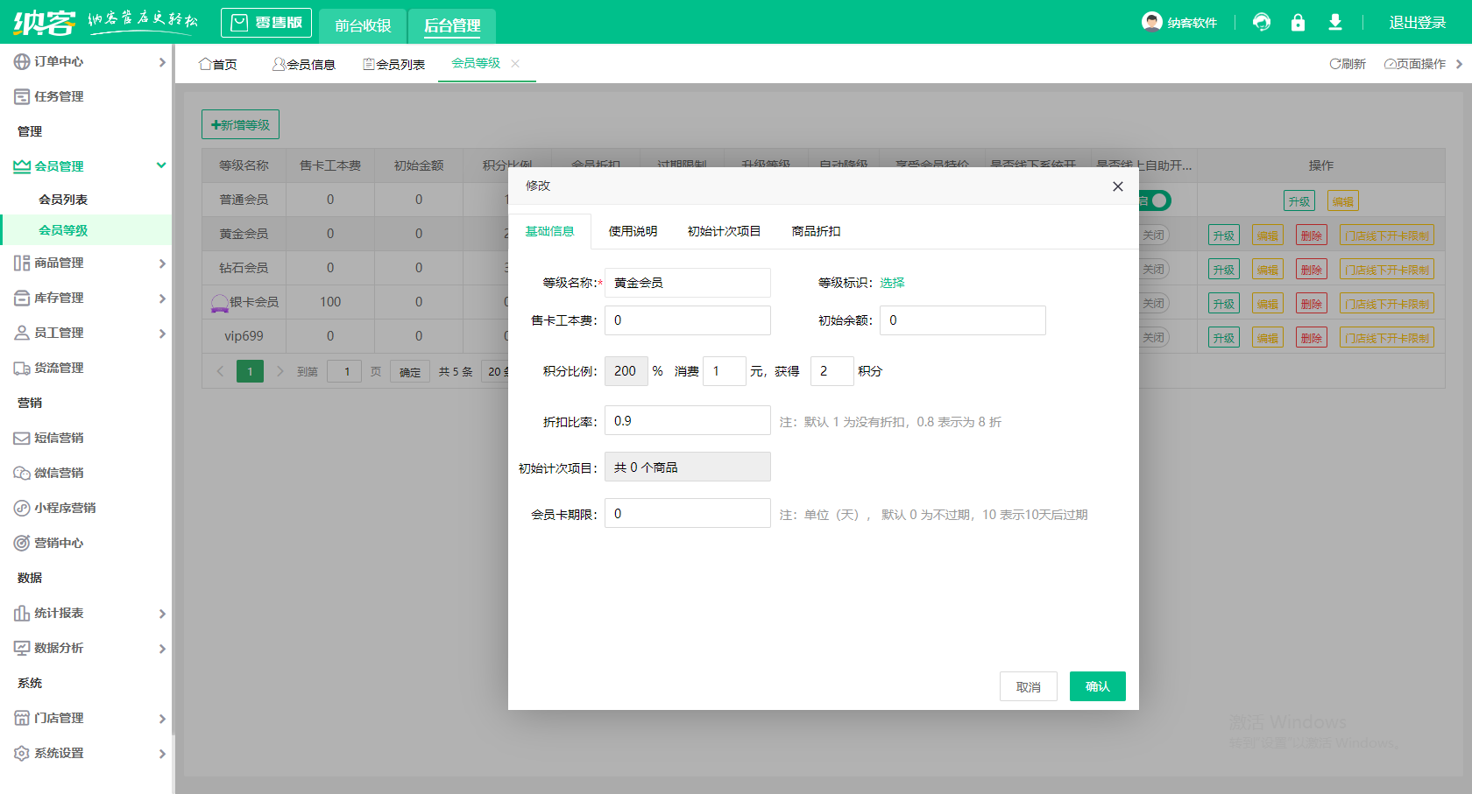Switch to the 使用说明 tab
Screen dimensions: 1472x794
(633, 231)
